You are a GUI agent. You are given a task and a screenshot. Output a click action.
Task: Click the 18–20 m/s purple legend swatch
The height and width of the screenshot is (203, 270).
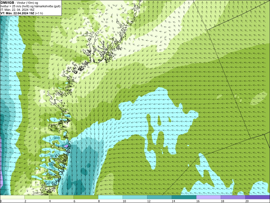point(233,197)
